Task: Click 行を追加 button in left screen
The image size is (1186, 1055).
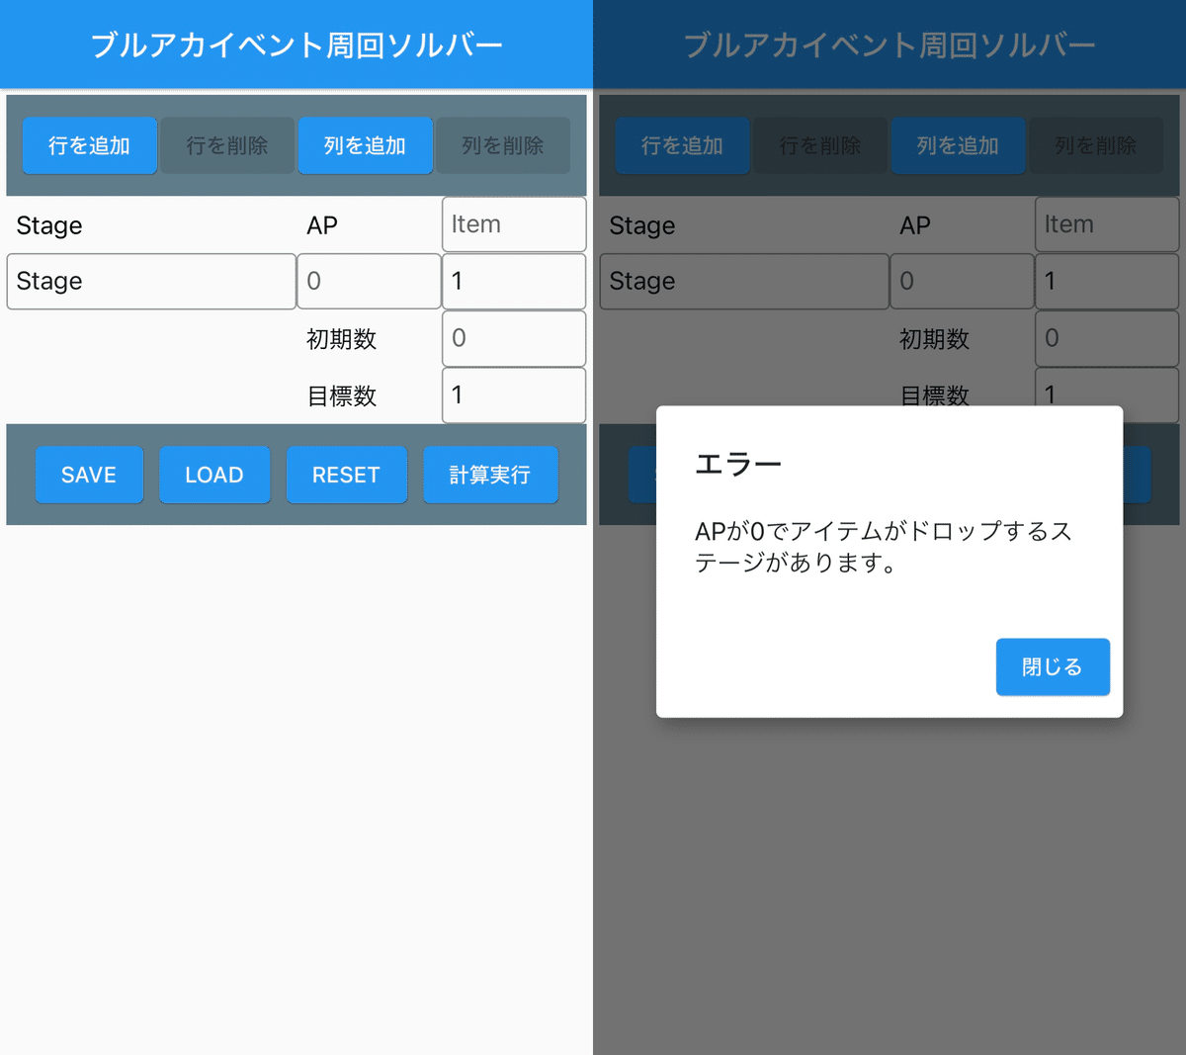Action: click(90, 145)
